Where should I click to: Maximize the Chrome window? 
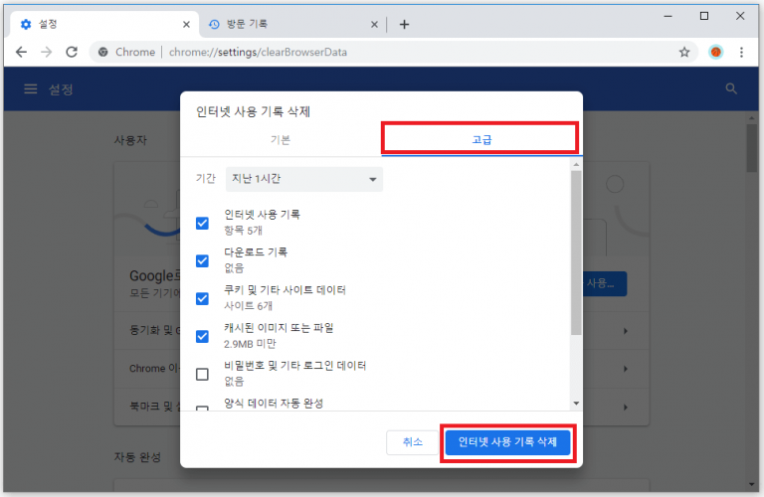coord(704,16)
